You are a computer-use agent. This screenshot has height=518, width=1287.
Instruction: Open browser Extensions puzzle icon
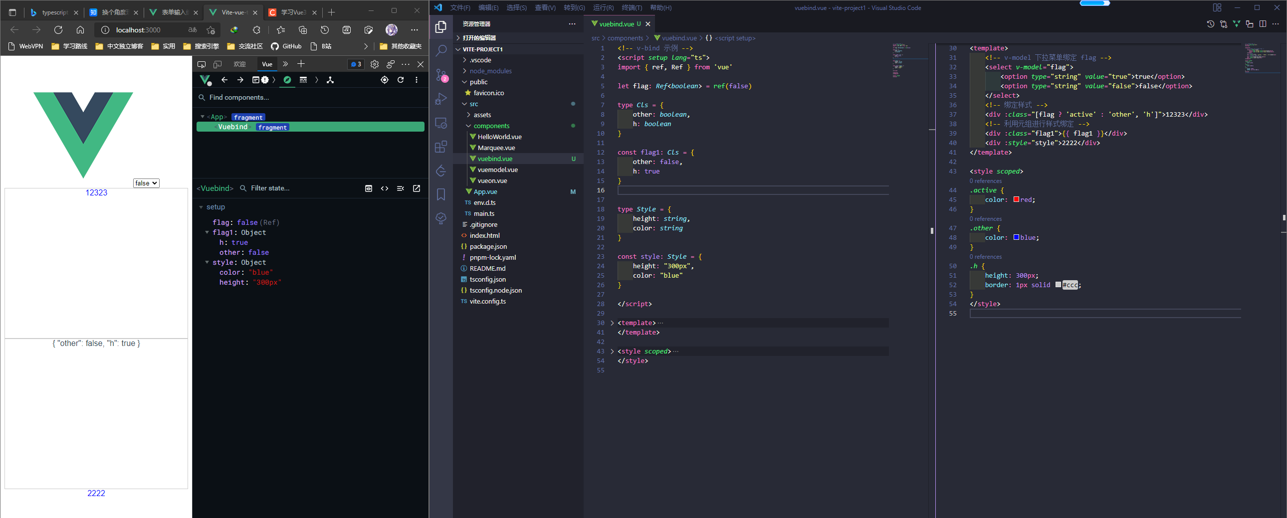coord(256,30)
